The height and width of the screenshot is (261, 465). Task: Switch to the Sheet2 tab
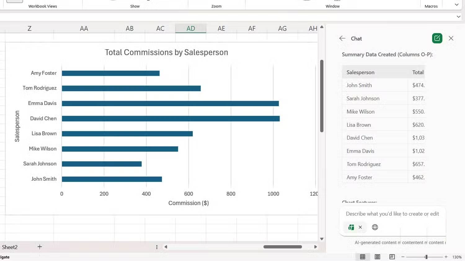click(x=10, y=247)
